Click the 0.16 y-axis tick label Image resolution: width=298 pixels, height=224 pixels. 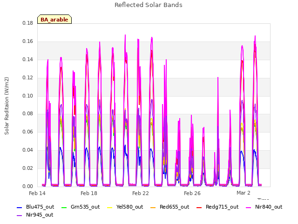click(28, 42)
